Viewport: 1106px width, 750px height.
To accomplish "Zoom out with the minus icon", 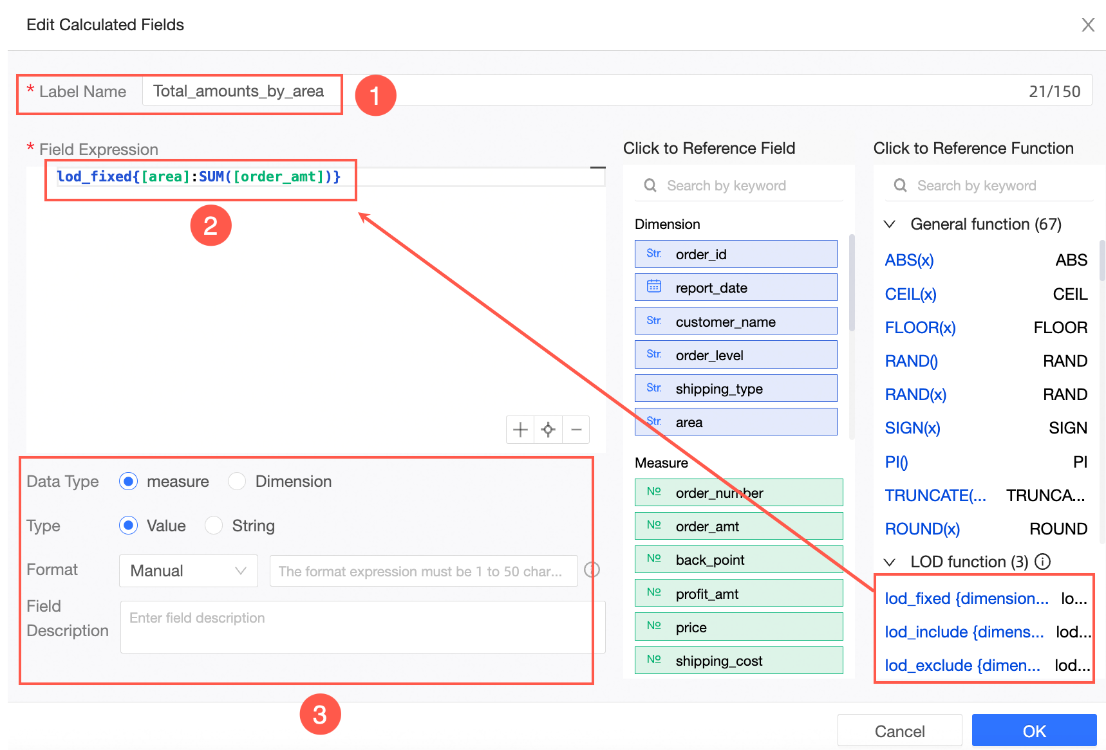I will coord(576,430).
